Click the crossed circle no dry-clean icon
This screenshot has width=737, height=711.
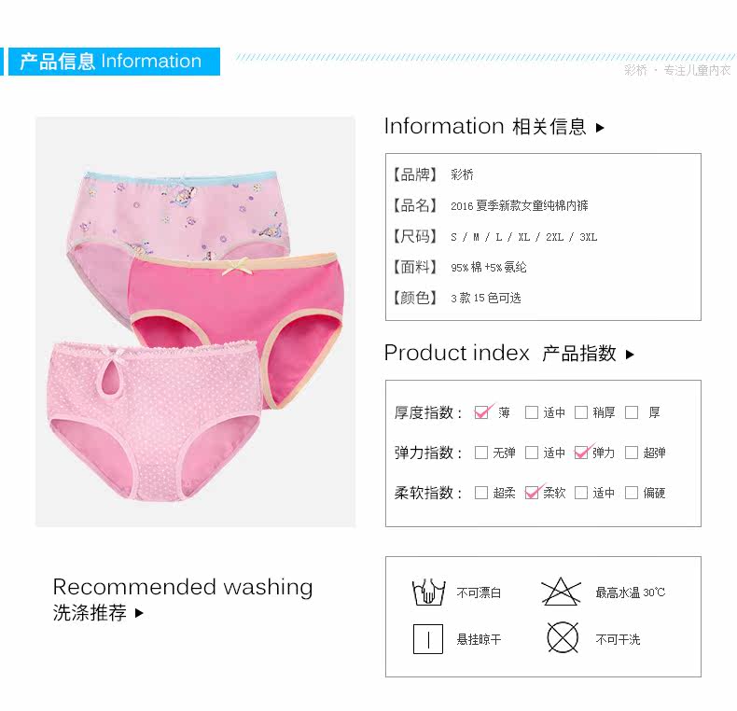tap(563, 638)
